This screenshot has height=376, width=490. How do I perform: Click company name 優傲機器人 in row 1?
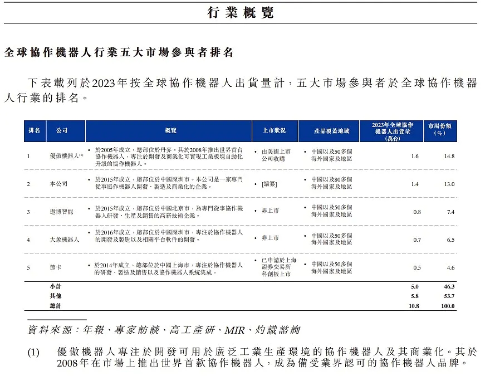[66, 156]
